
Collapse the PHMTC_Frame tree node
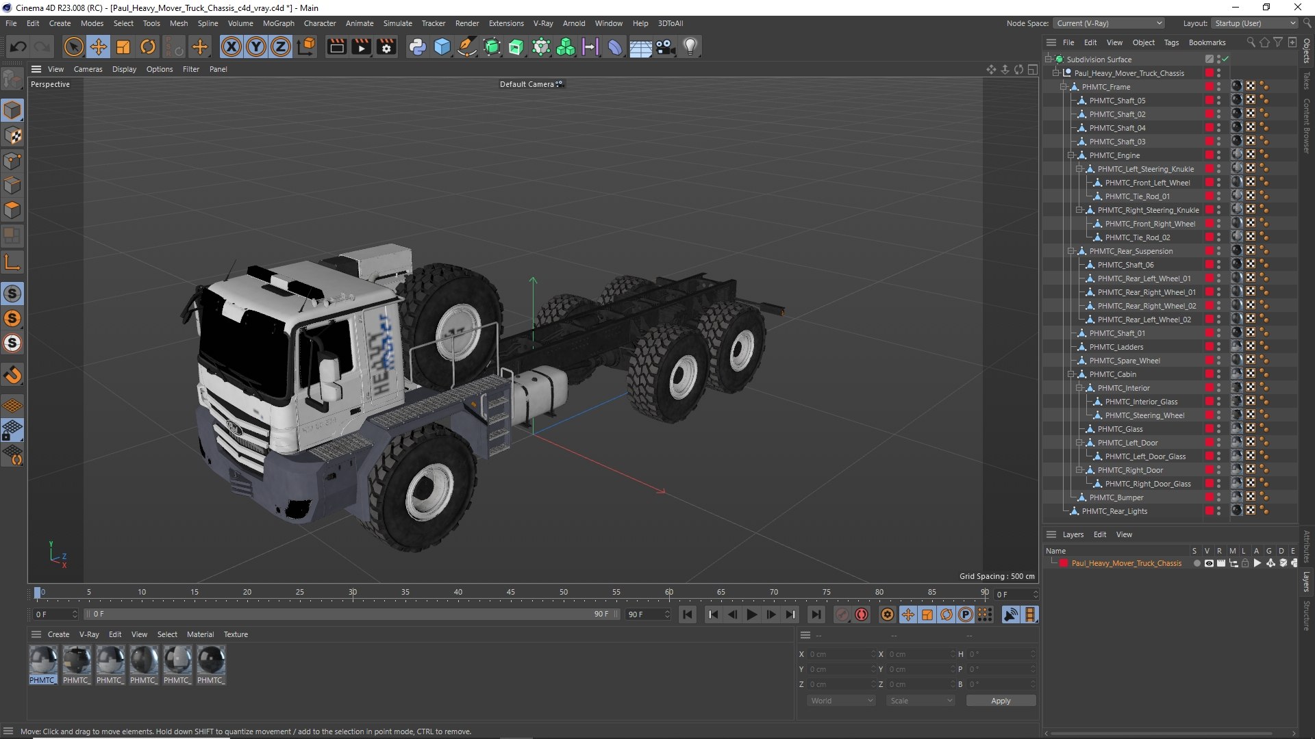pos(1063,87)
